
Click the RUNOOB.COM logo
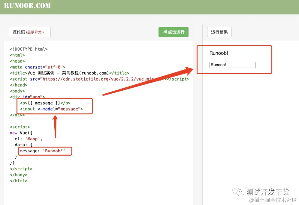coord(27,5)
